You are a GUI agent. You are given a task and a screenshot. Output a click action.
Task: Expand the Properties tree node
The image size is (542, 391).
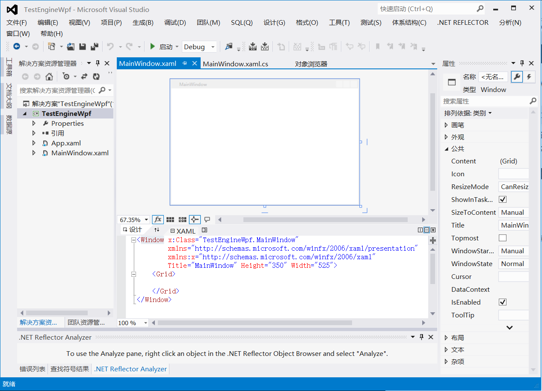(34, 123)
